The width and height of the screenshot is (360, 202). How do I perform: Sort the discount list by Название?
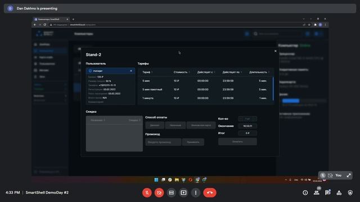pyautogui.click(x=98, y=120)
